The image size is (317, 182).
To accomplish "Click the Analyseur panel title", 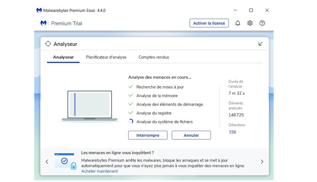I will click(x=65, y=44).
